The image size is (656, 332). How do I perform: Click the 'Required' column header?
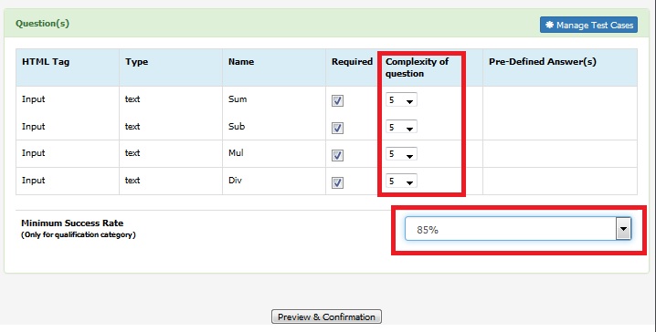352,62
